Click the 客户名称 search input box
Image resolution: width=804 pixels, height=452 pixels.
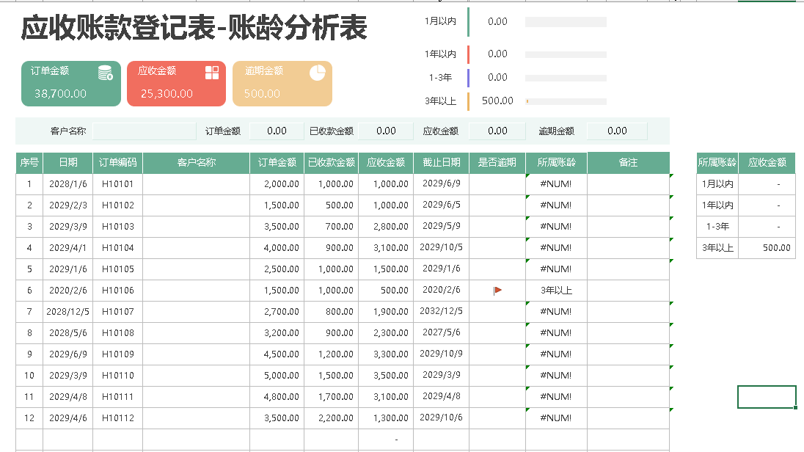click(145, 131)
